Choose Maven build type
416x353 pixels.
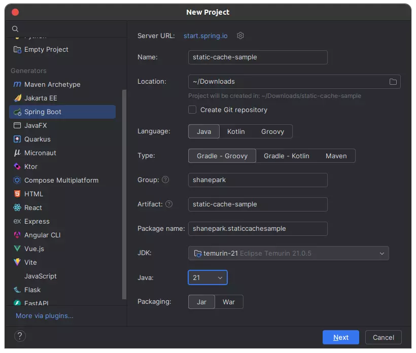(x=336, y=156)
